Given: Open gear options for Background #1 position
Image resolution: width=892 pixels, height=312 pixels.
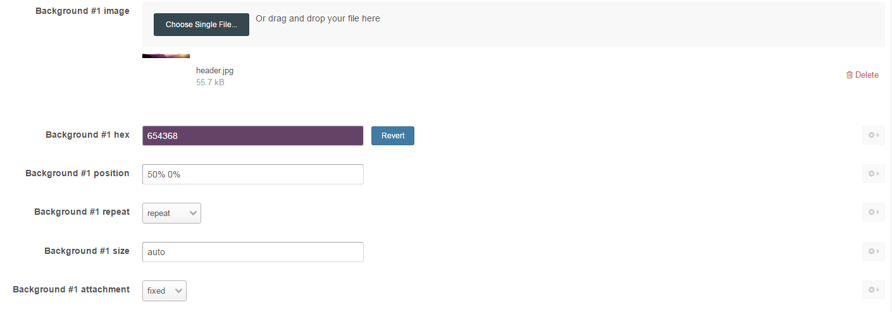Looking at the screenshot, I should (x=873, y=174).
